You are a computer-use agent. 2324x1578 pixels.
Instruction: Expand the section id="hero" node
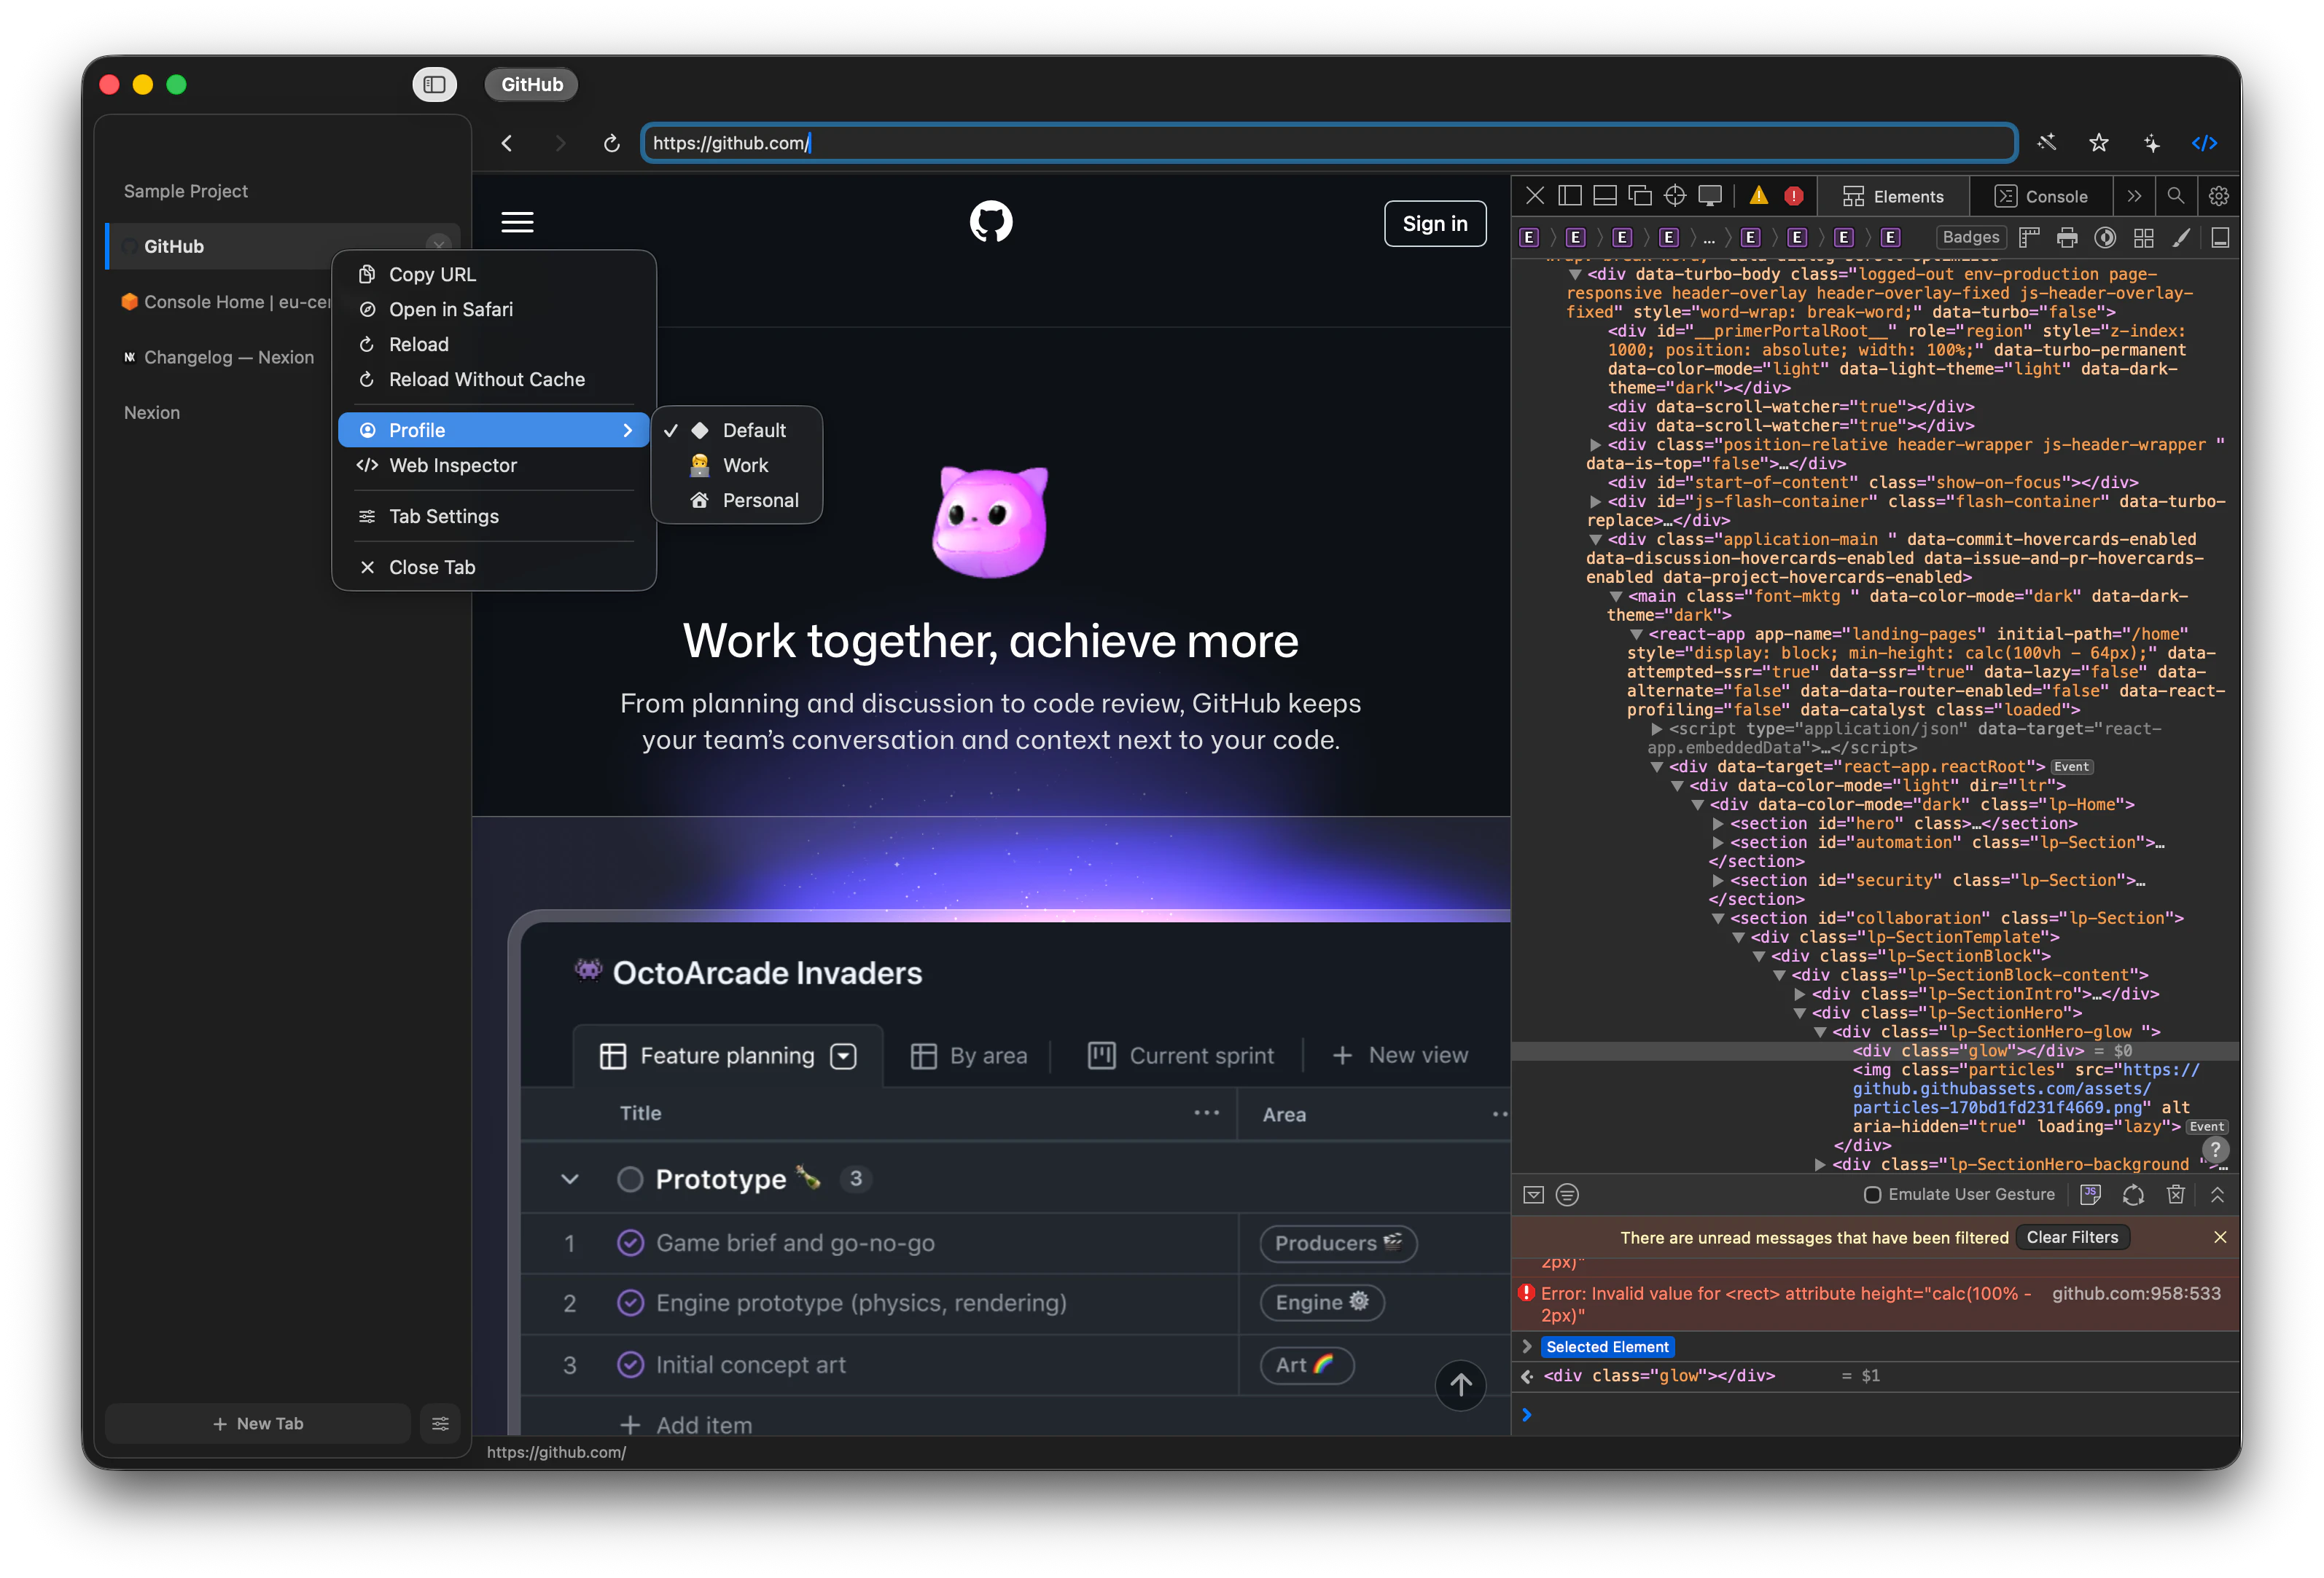(x=1718, y=823)
